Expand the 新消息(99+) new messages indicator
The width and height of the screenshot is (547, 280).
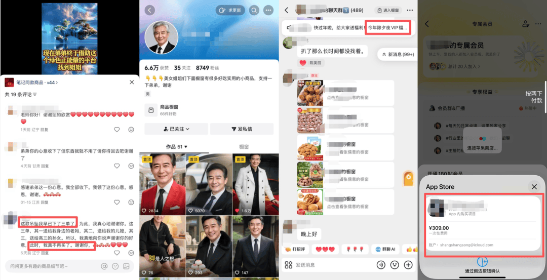click(398, 54)
